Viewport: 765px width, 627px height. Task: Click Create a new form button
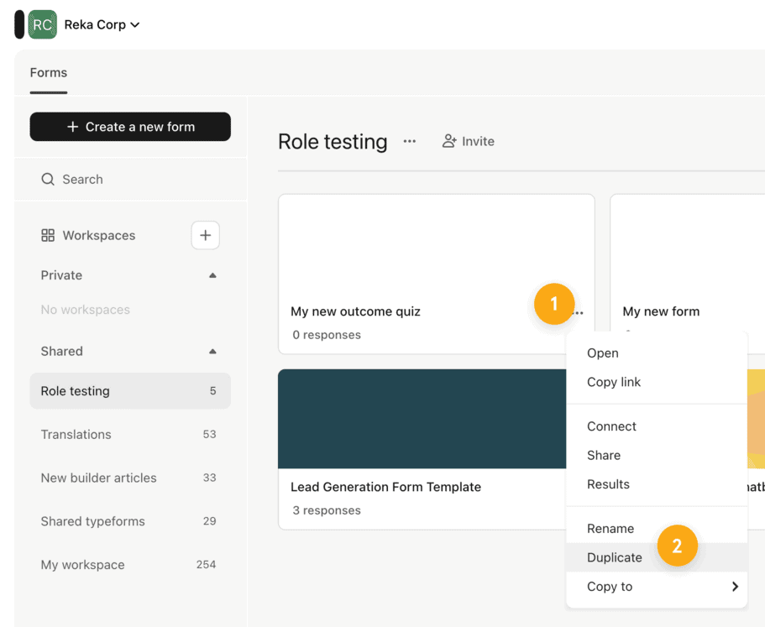(x=130, y=127)
